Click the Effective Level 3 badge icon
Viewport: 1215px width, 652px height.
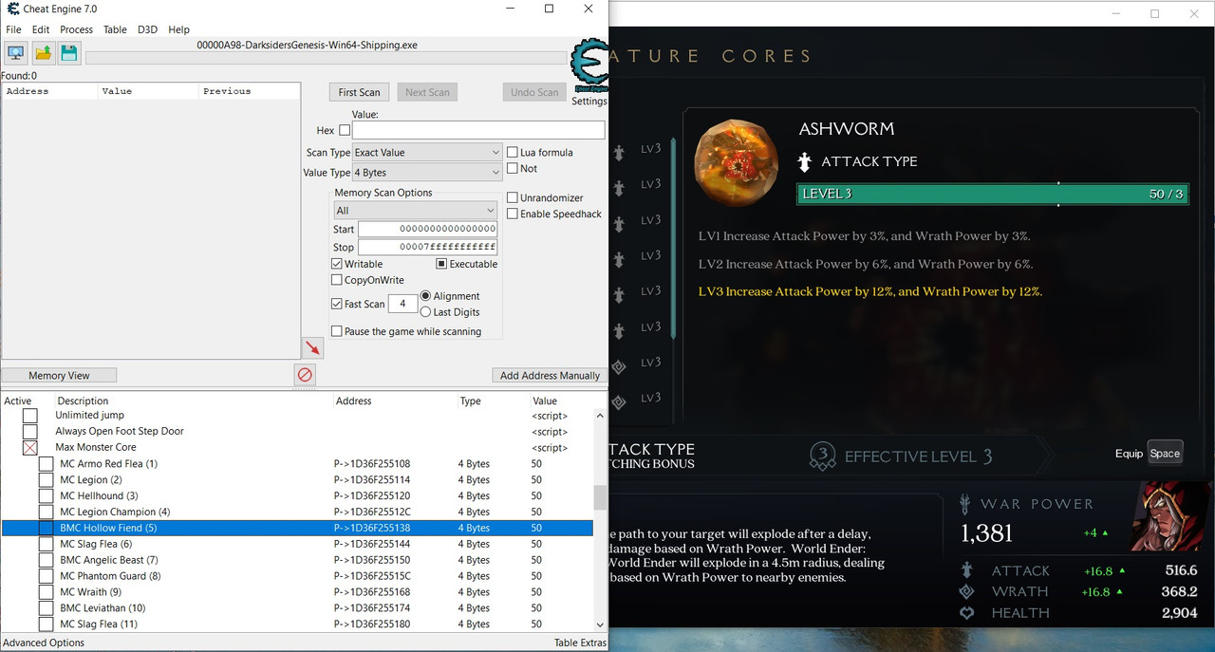822,456
